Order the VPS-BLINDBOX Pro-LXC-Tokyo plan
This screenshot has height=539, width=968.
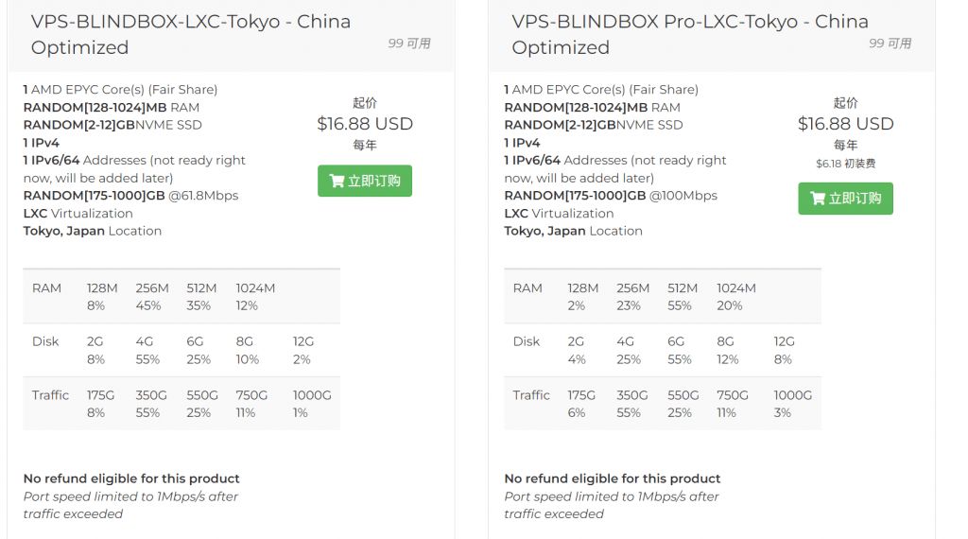pyautogui.click(x=845, y=199)
